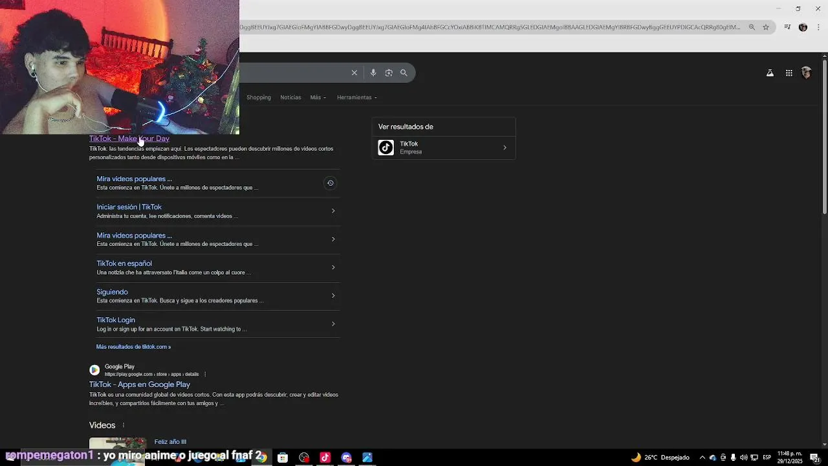Show hidden system tray icons

703,458
